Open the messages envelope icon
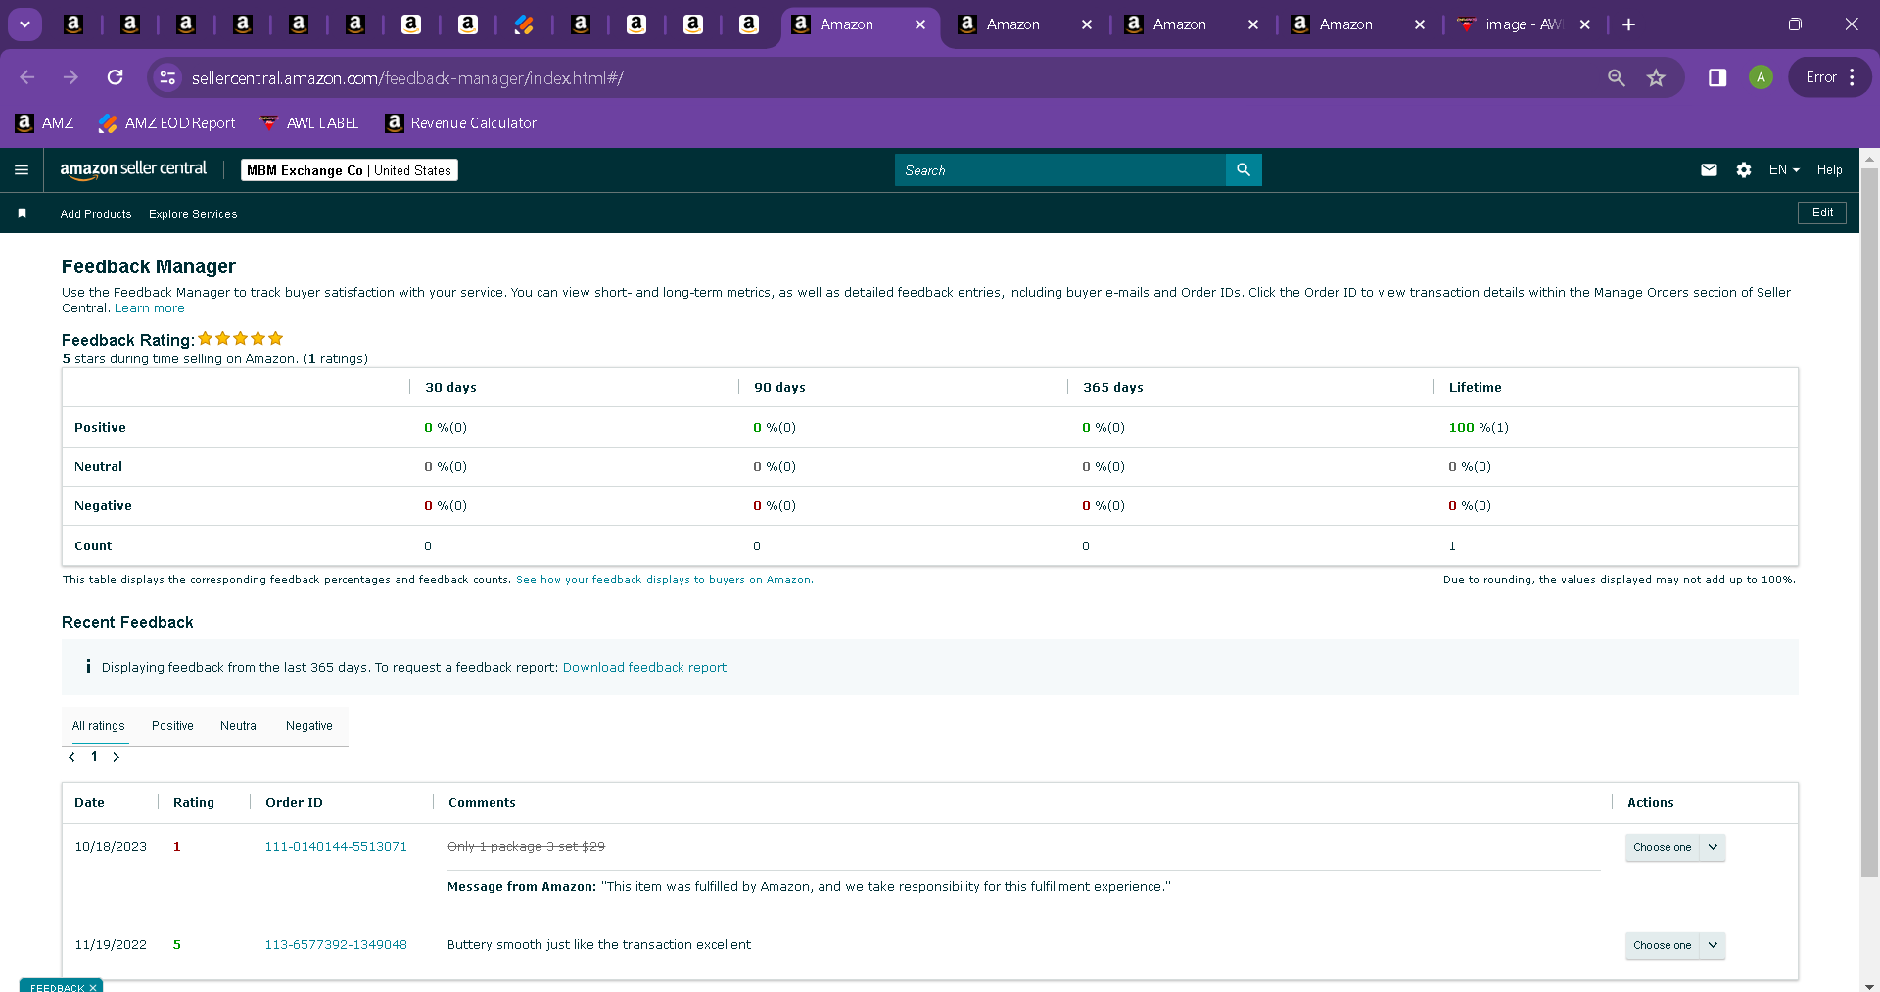 click(x=1709, y=170)
